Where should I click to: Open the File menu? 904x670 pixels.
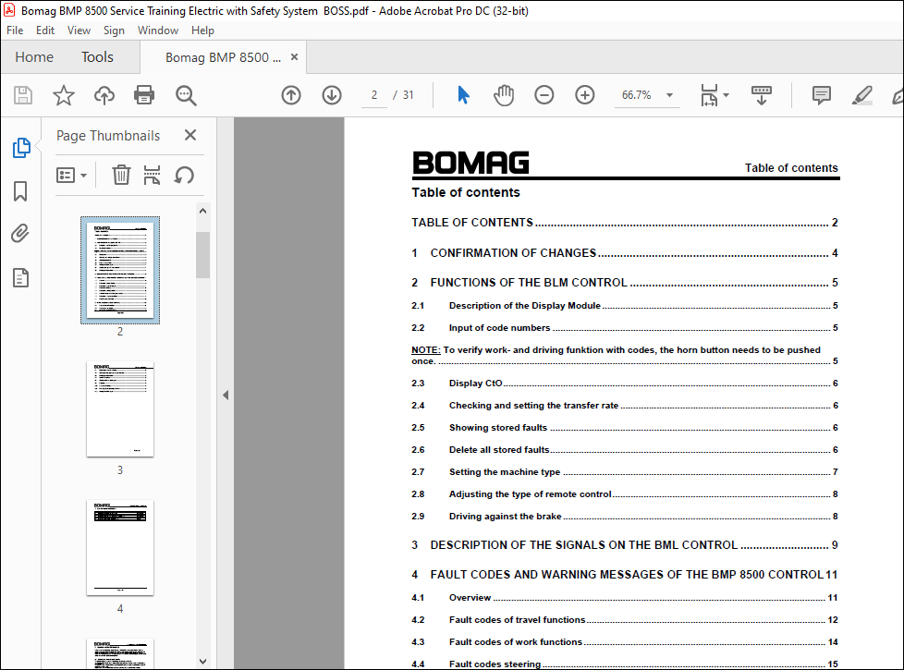[x=15, y=30]
